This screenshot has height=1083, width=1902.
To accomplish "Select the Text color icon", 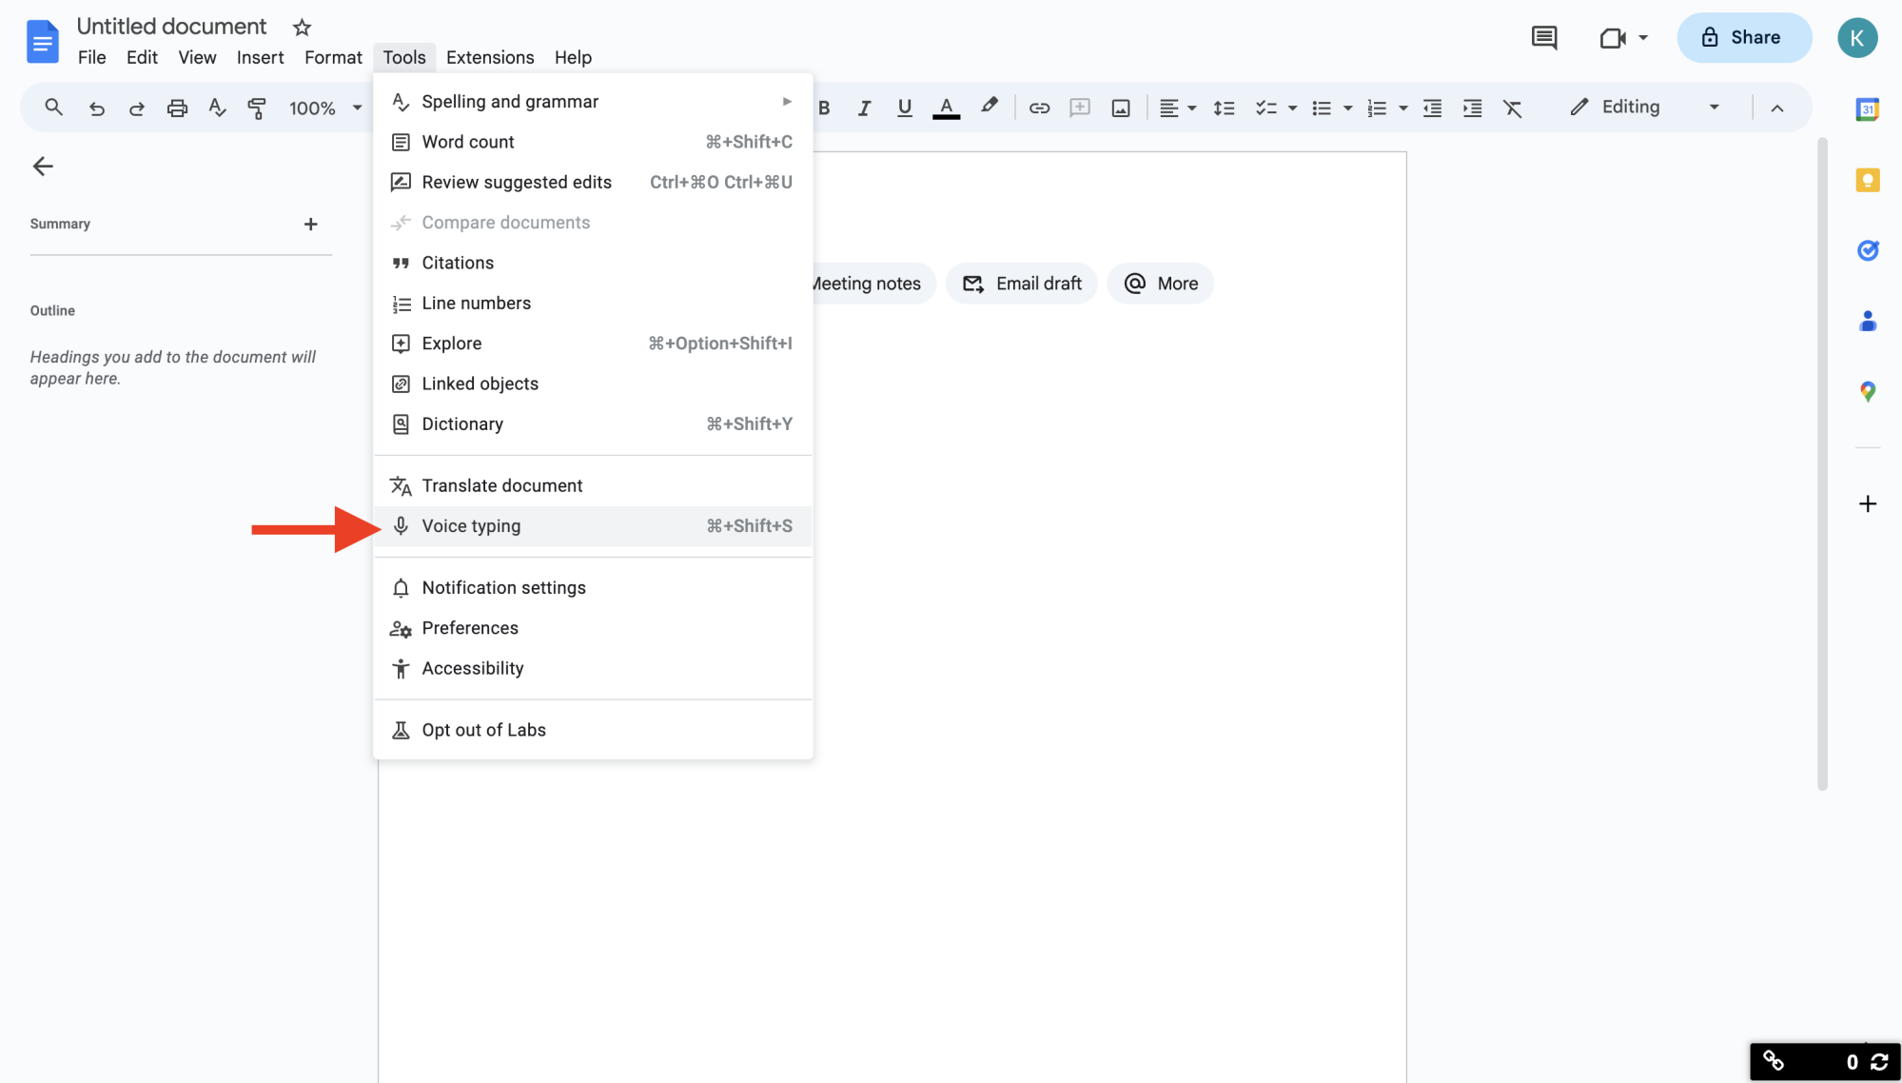I will (946, 108).
